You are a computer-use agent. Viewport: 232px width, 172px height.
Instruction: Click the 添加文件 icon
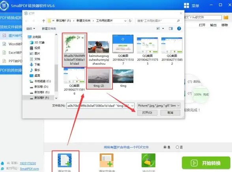(x=65, y=160)
